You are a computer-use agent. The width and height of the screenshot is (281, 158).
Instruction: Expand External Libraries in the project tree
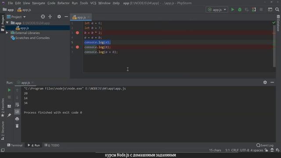[x=7, y=33]
